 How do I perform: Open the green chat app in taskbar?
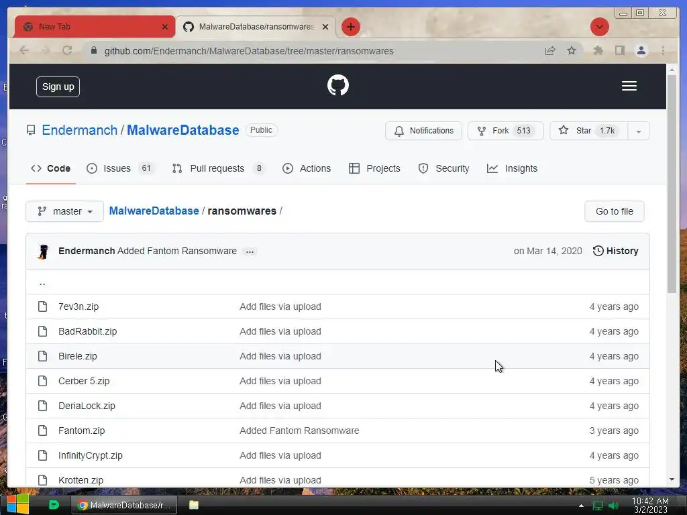pyautogui.click(x=54, y=505)
